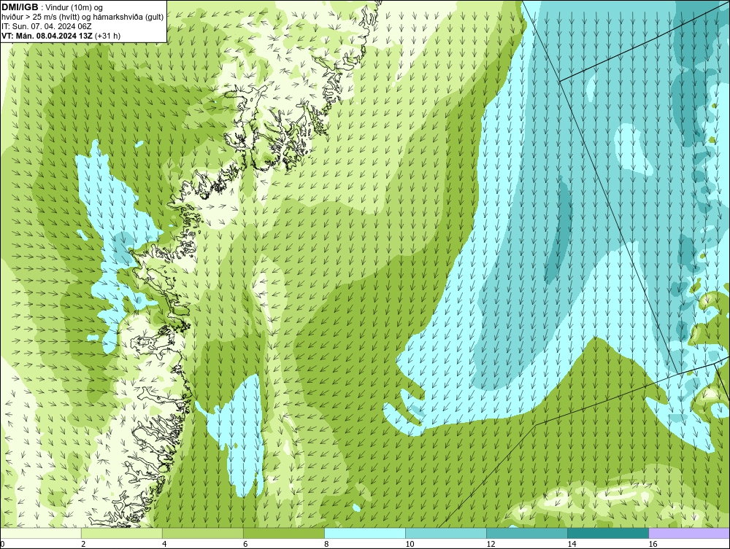Select the 0–2 m/s palest color swatch

(41, 533)
